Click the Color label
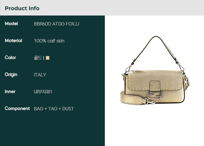204x146 pixels. point(10,57)
